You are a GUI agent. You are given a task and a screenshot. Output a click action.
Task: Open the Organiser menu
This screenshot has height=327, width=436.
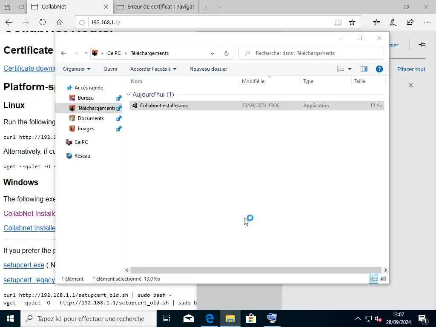(x=77, y=69)
